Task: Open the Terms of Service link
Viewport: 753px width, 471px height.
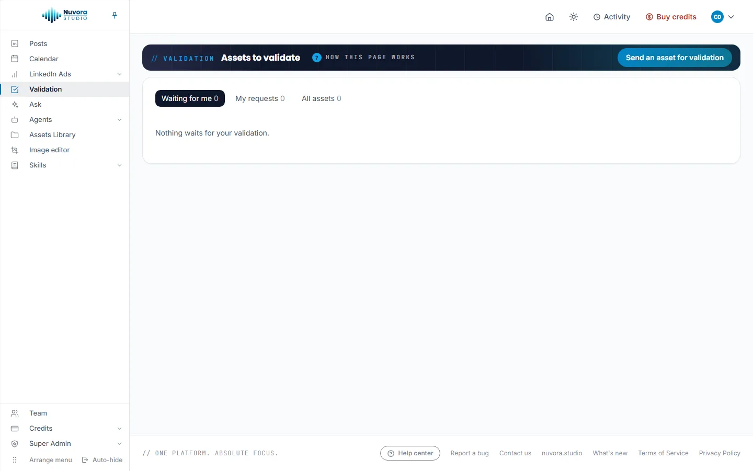Action: (x=663, y=453)
